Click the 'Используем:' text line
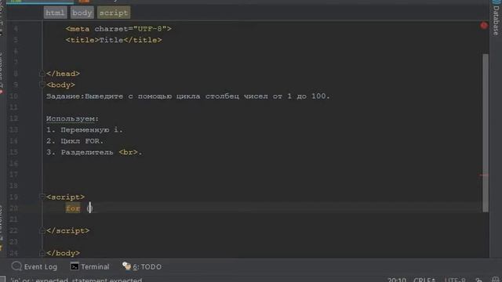502x282 pixels. point(73,118)
